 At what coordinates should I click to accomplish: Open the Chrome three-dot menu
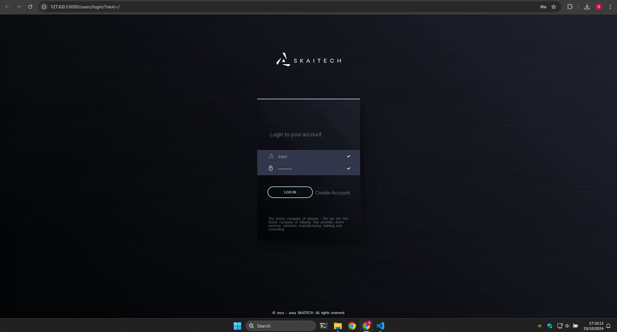pos(610,7)
